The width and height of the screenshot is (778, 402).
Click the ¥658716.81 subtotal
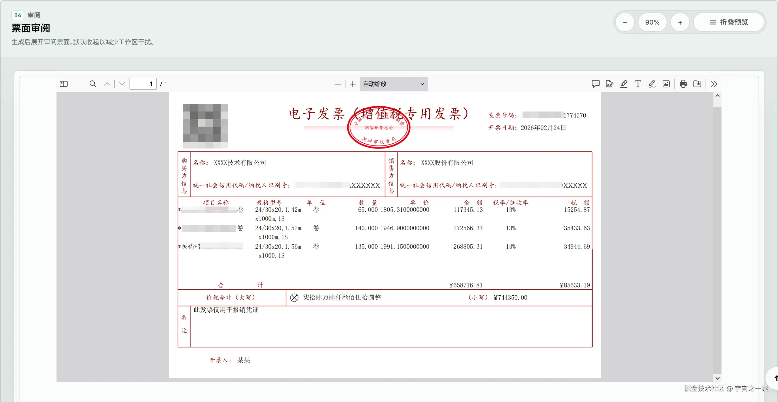466,285
